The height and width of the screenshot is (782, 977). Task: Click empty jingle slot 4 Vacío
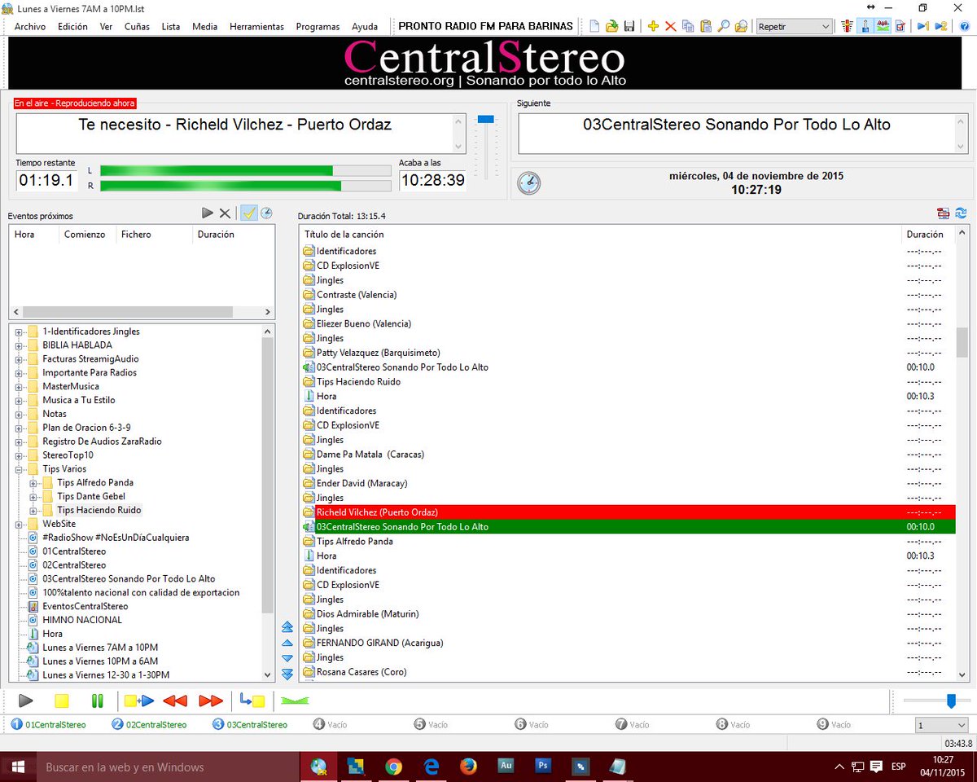(x=331, y=724)
